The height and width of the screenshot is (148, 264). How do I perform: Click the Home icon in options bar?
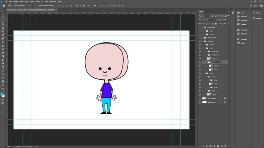[4, 5]
